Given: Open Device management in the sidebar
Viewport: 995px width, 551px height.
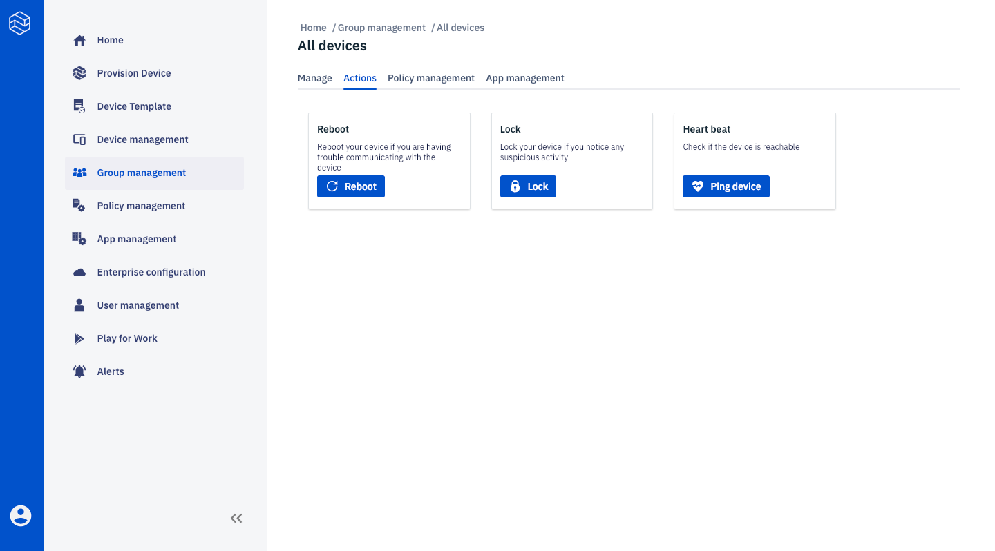Looking at the screenshot, I should [142, 139].
